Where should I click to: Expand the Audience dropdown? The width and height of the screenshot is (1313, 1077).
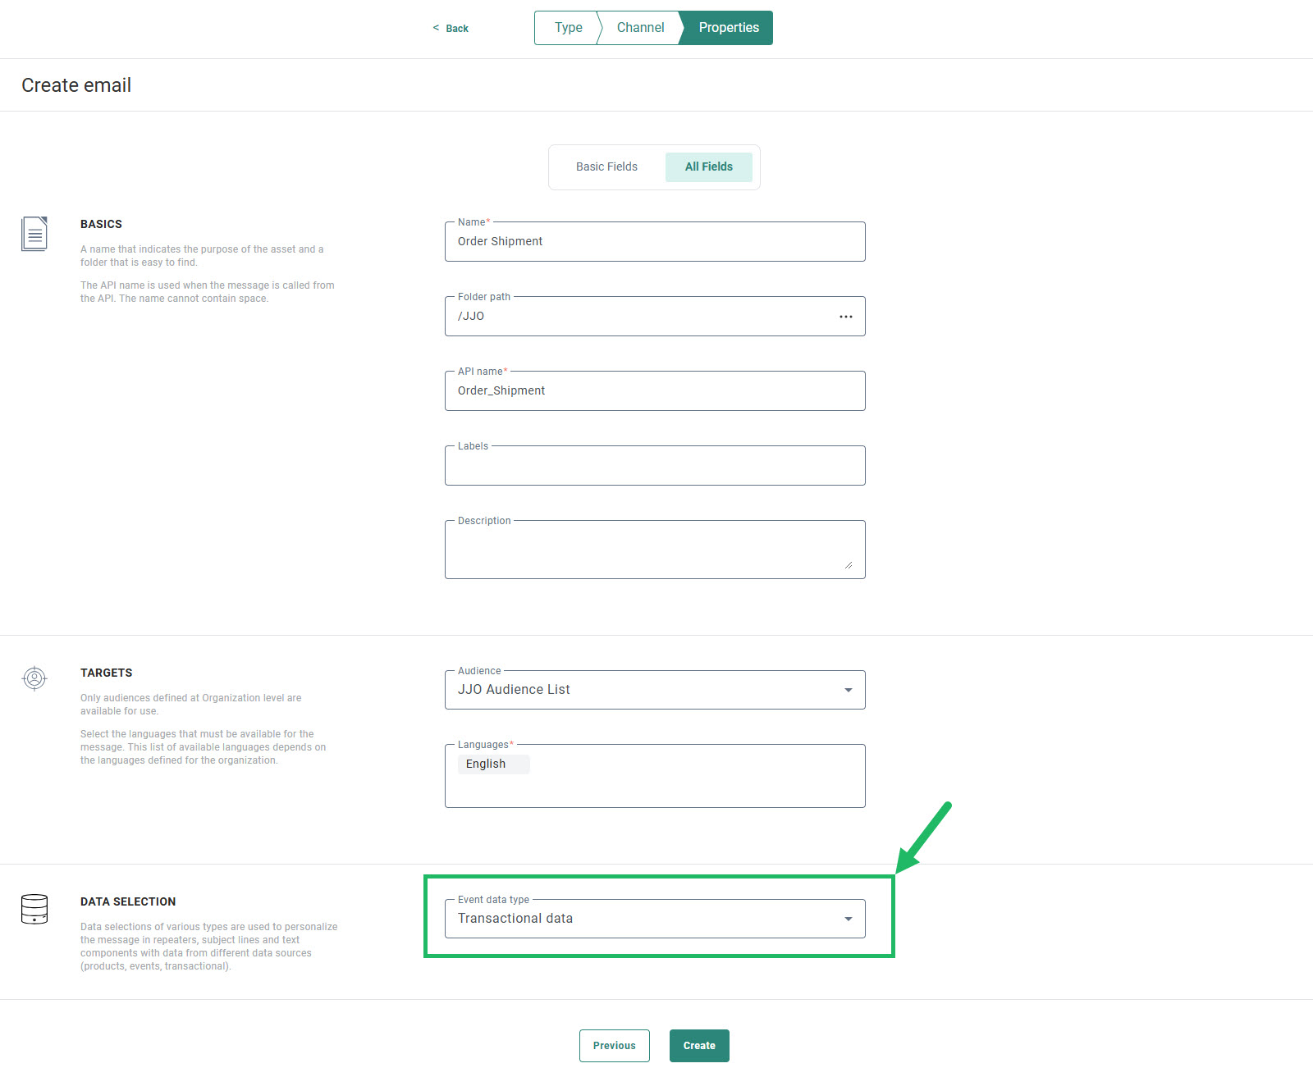coord(848,690)
